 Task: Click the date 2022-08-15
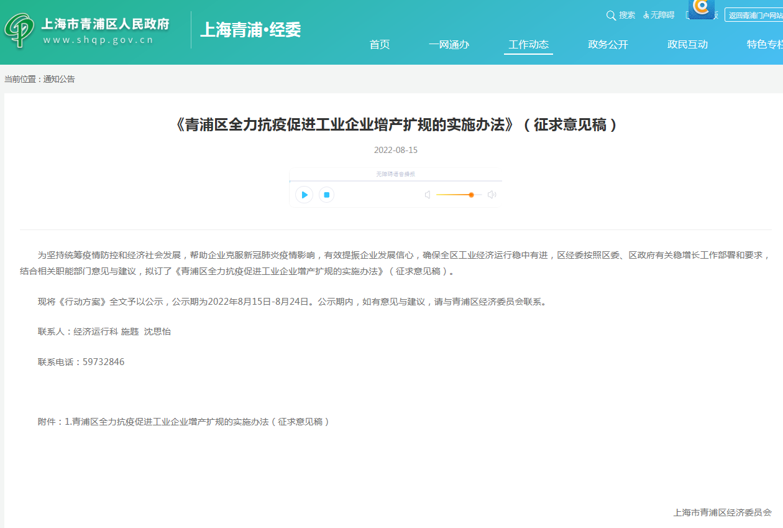[396, 151]
